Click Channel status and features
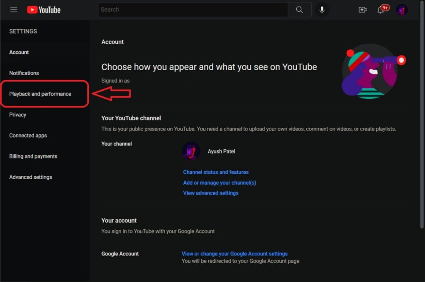This screenshot has width=425, height=282. [216, 172]
